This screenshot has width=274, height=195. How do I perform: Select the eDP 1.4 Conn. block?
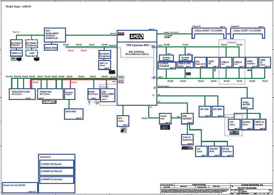[105, 65]
